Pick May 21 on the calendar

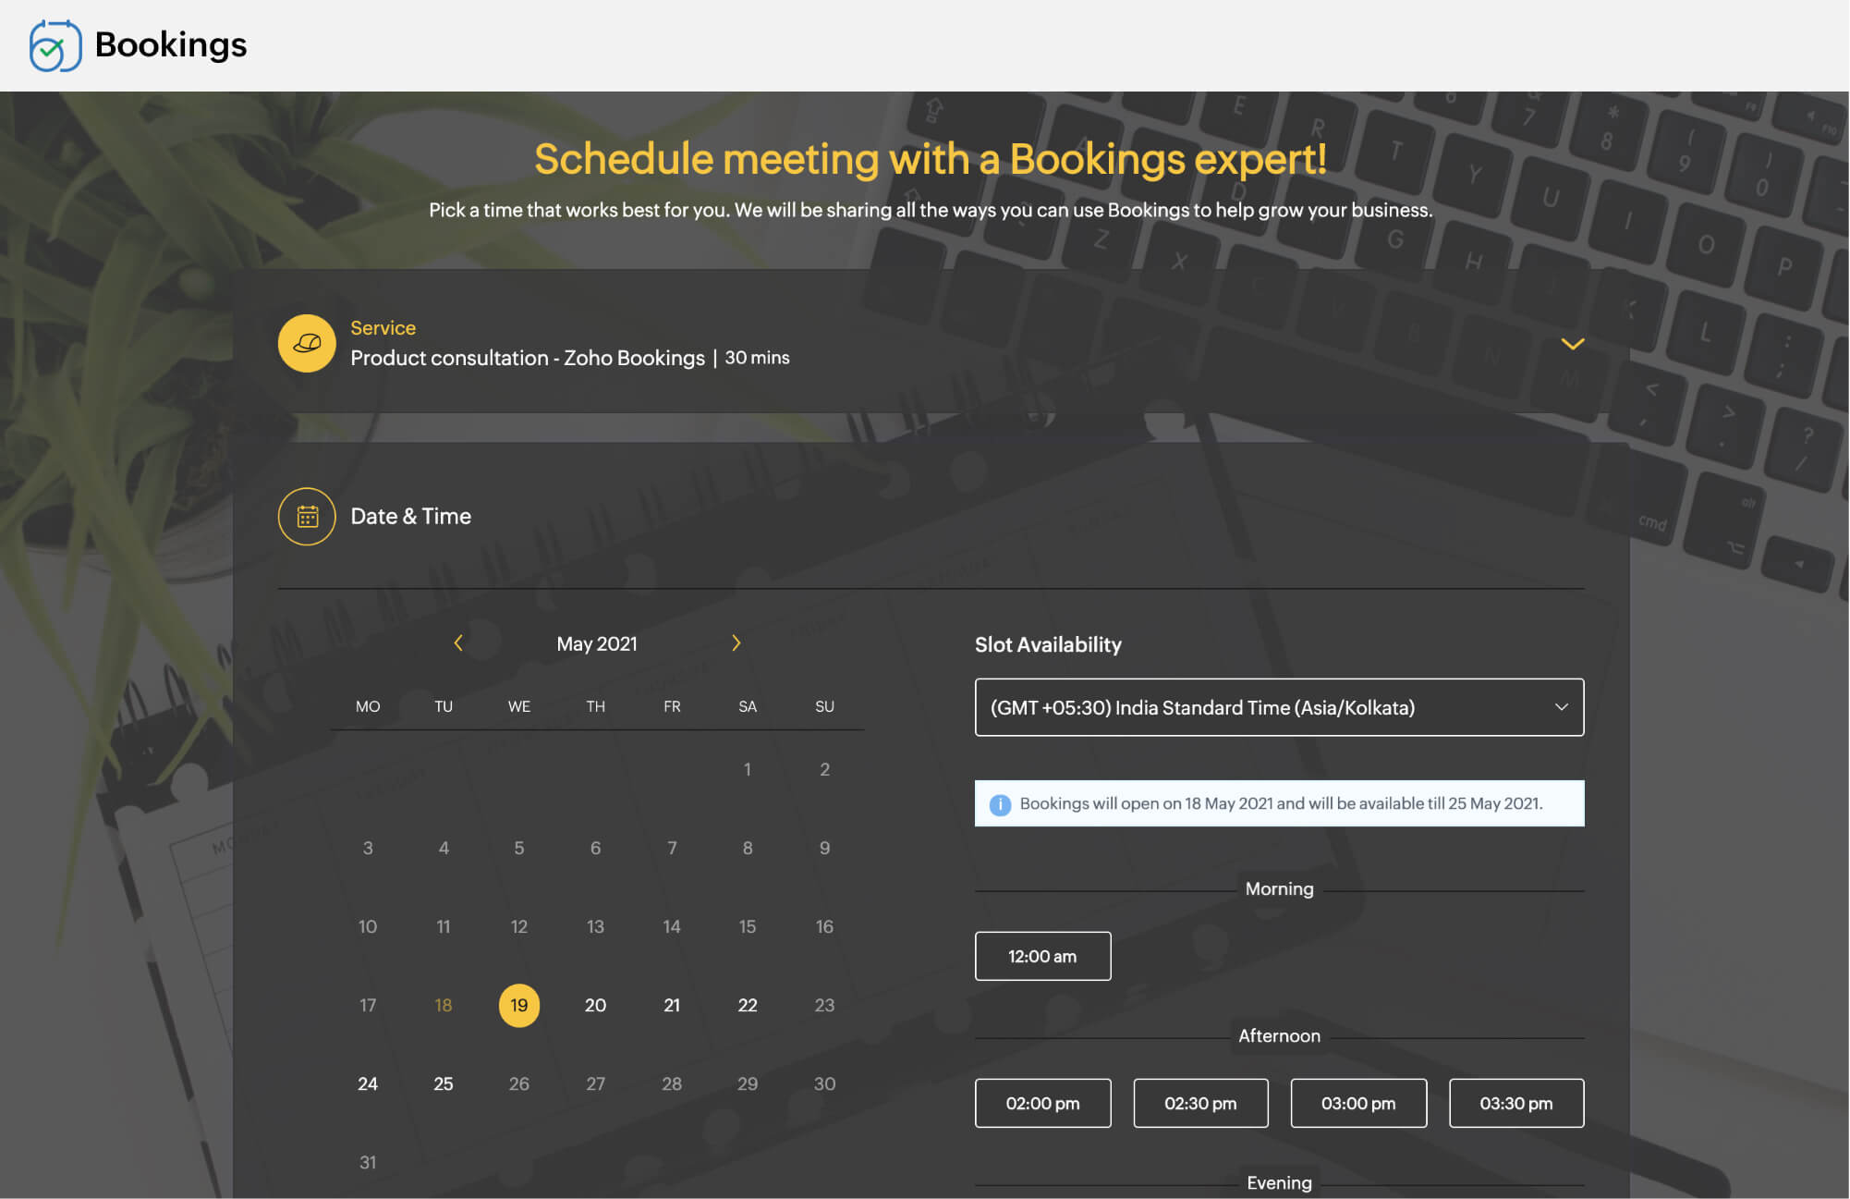point(672,1005)
